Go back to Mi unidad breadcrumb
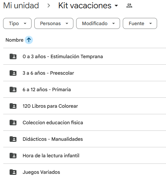Viewport: 166px width, 180px height. (21, 6)
